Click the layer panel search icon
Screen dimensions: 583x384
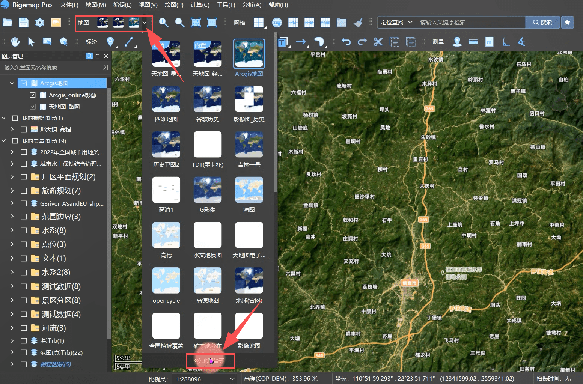[89, 56]
